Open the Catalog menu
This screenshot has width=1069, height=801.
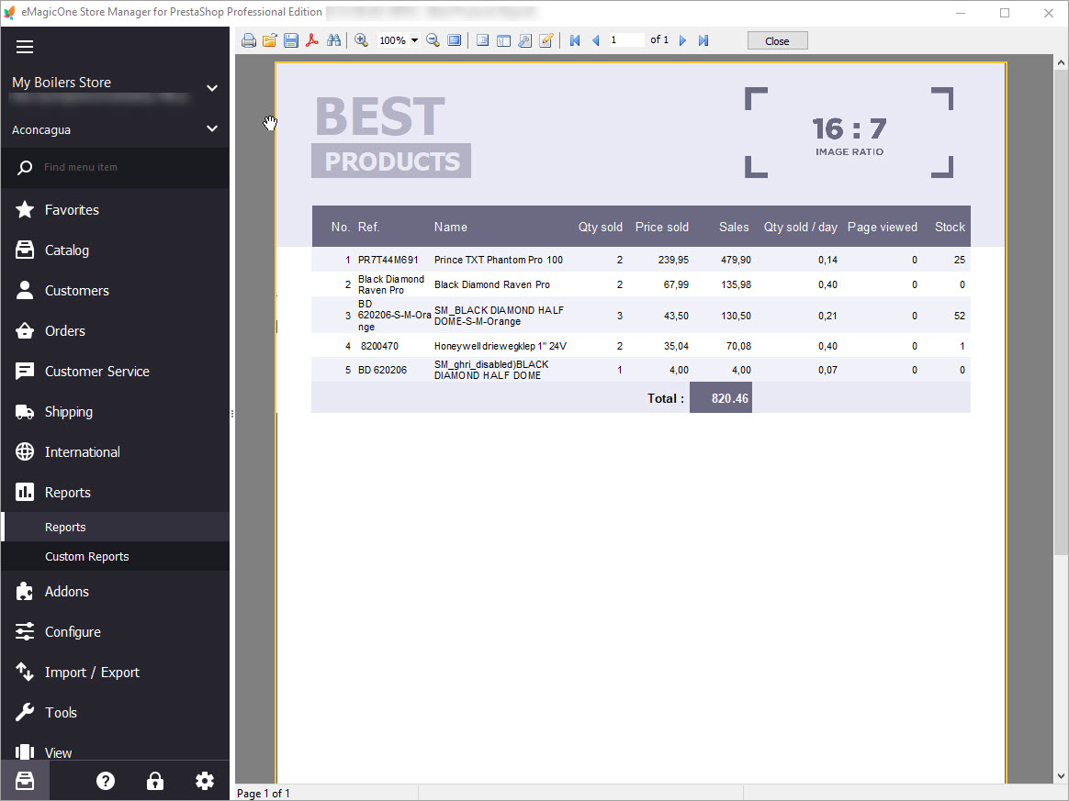pyautogui.click(x=115, y=250)
